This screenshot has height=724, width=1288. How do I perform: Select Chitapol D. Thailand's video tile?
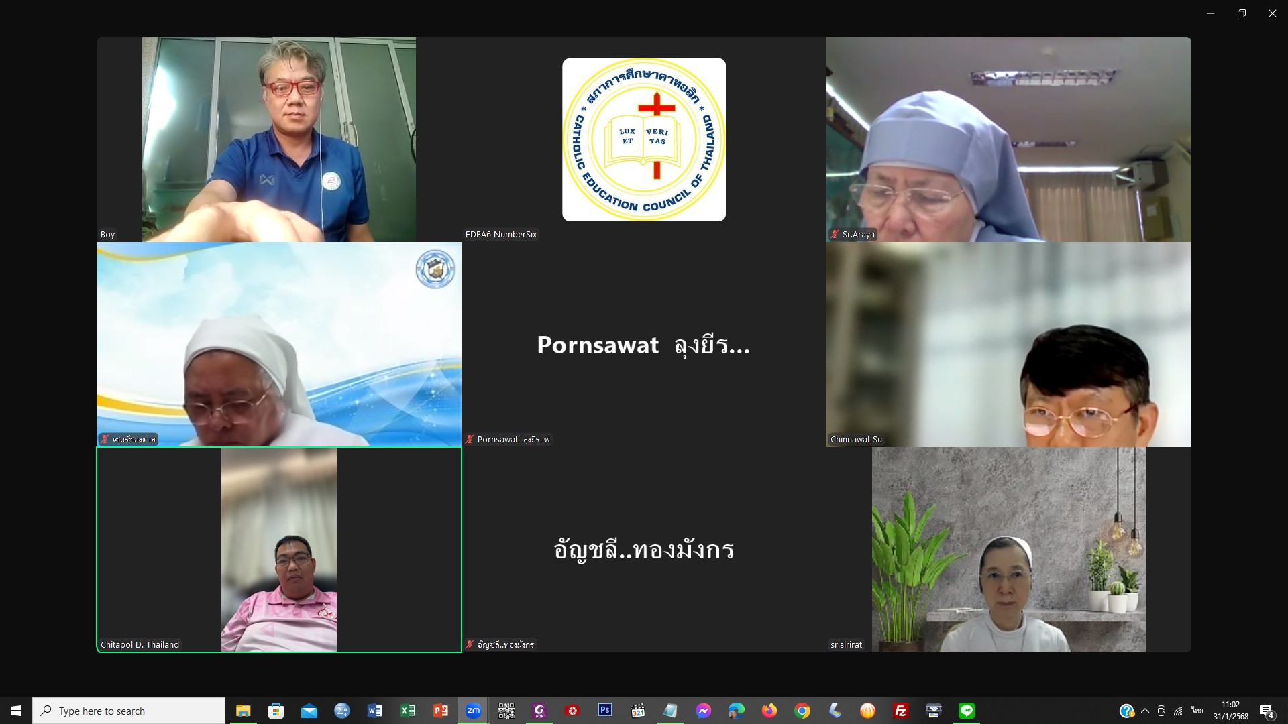279,550
